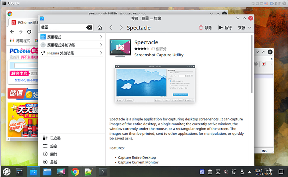Screen dimensions: 288x177
Task: Click the PChome logo on the page
Action: coord(24,51)
